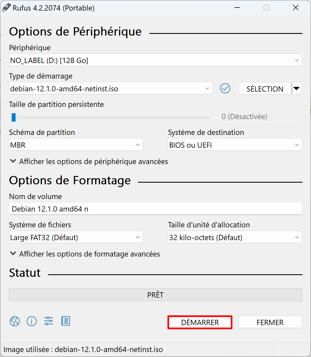Click the FERMER button
This screenshot has width=311, height=357.
[270, 322]
